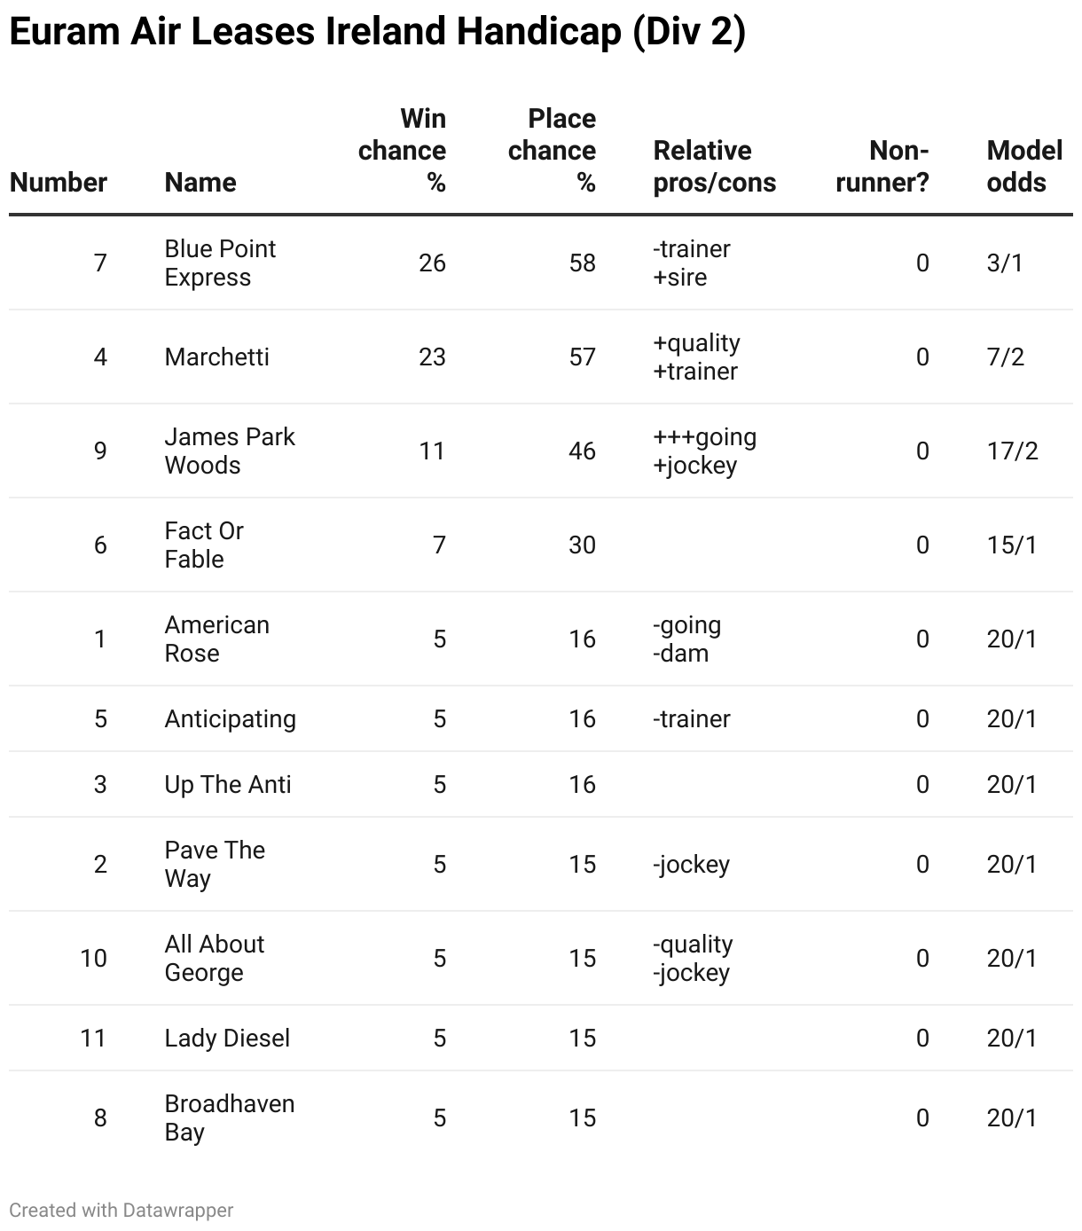Image resolution: width=1082 pixels, height=1231 pixels.
Task: Select the Relative pros/cons header
Action: 715,167
